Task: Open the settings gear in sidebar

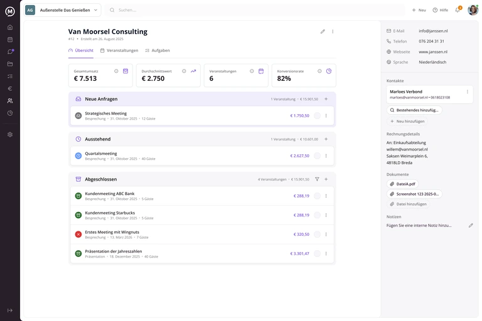Action: pos(10,135)
